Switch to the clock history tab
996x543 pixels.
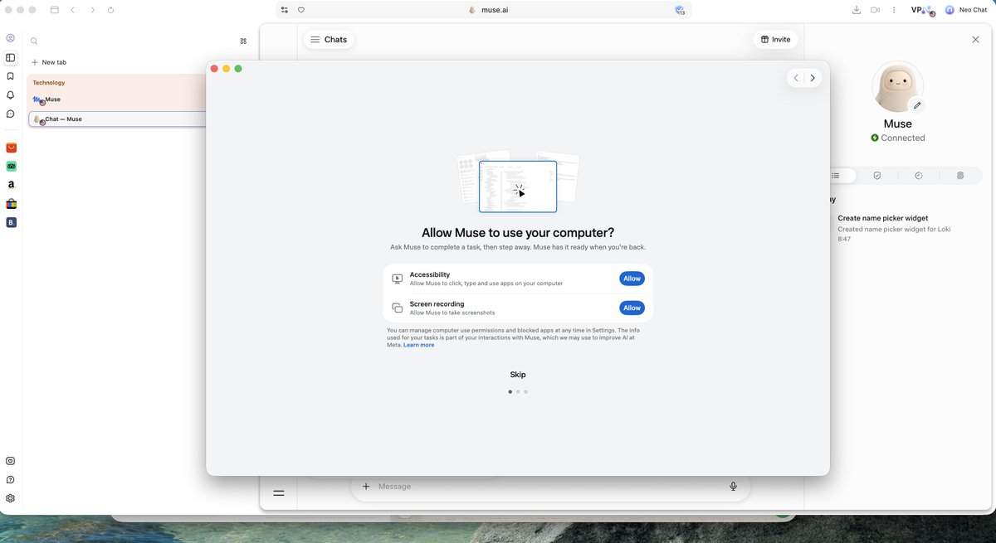point(919,176)
